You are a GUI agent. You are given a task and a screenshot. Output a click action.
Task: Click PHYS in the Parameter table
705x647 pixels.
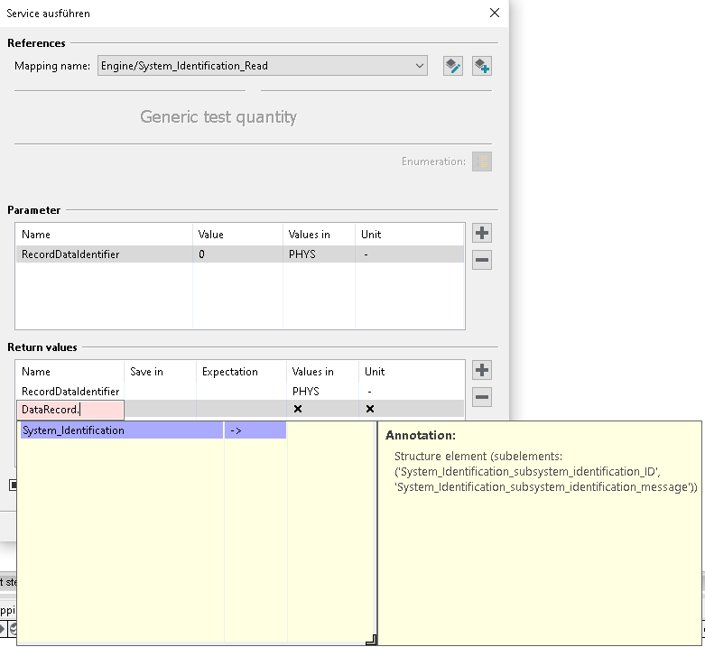tap(302, 254)
